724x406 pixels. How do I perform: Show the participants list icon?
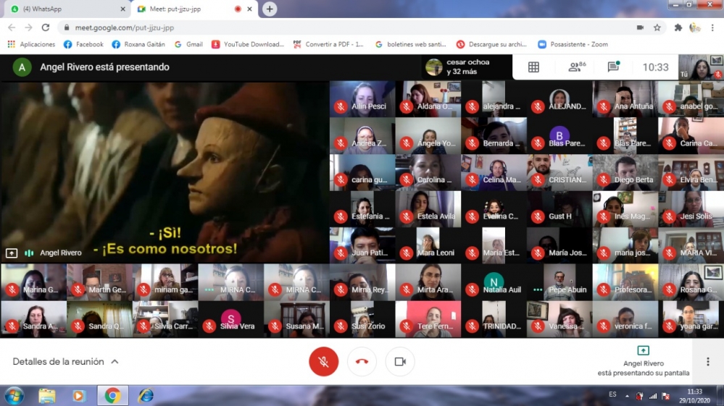pos(576,67)
